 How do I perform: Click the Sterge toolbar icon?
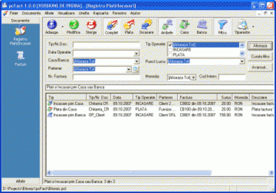pos(91,25)
